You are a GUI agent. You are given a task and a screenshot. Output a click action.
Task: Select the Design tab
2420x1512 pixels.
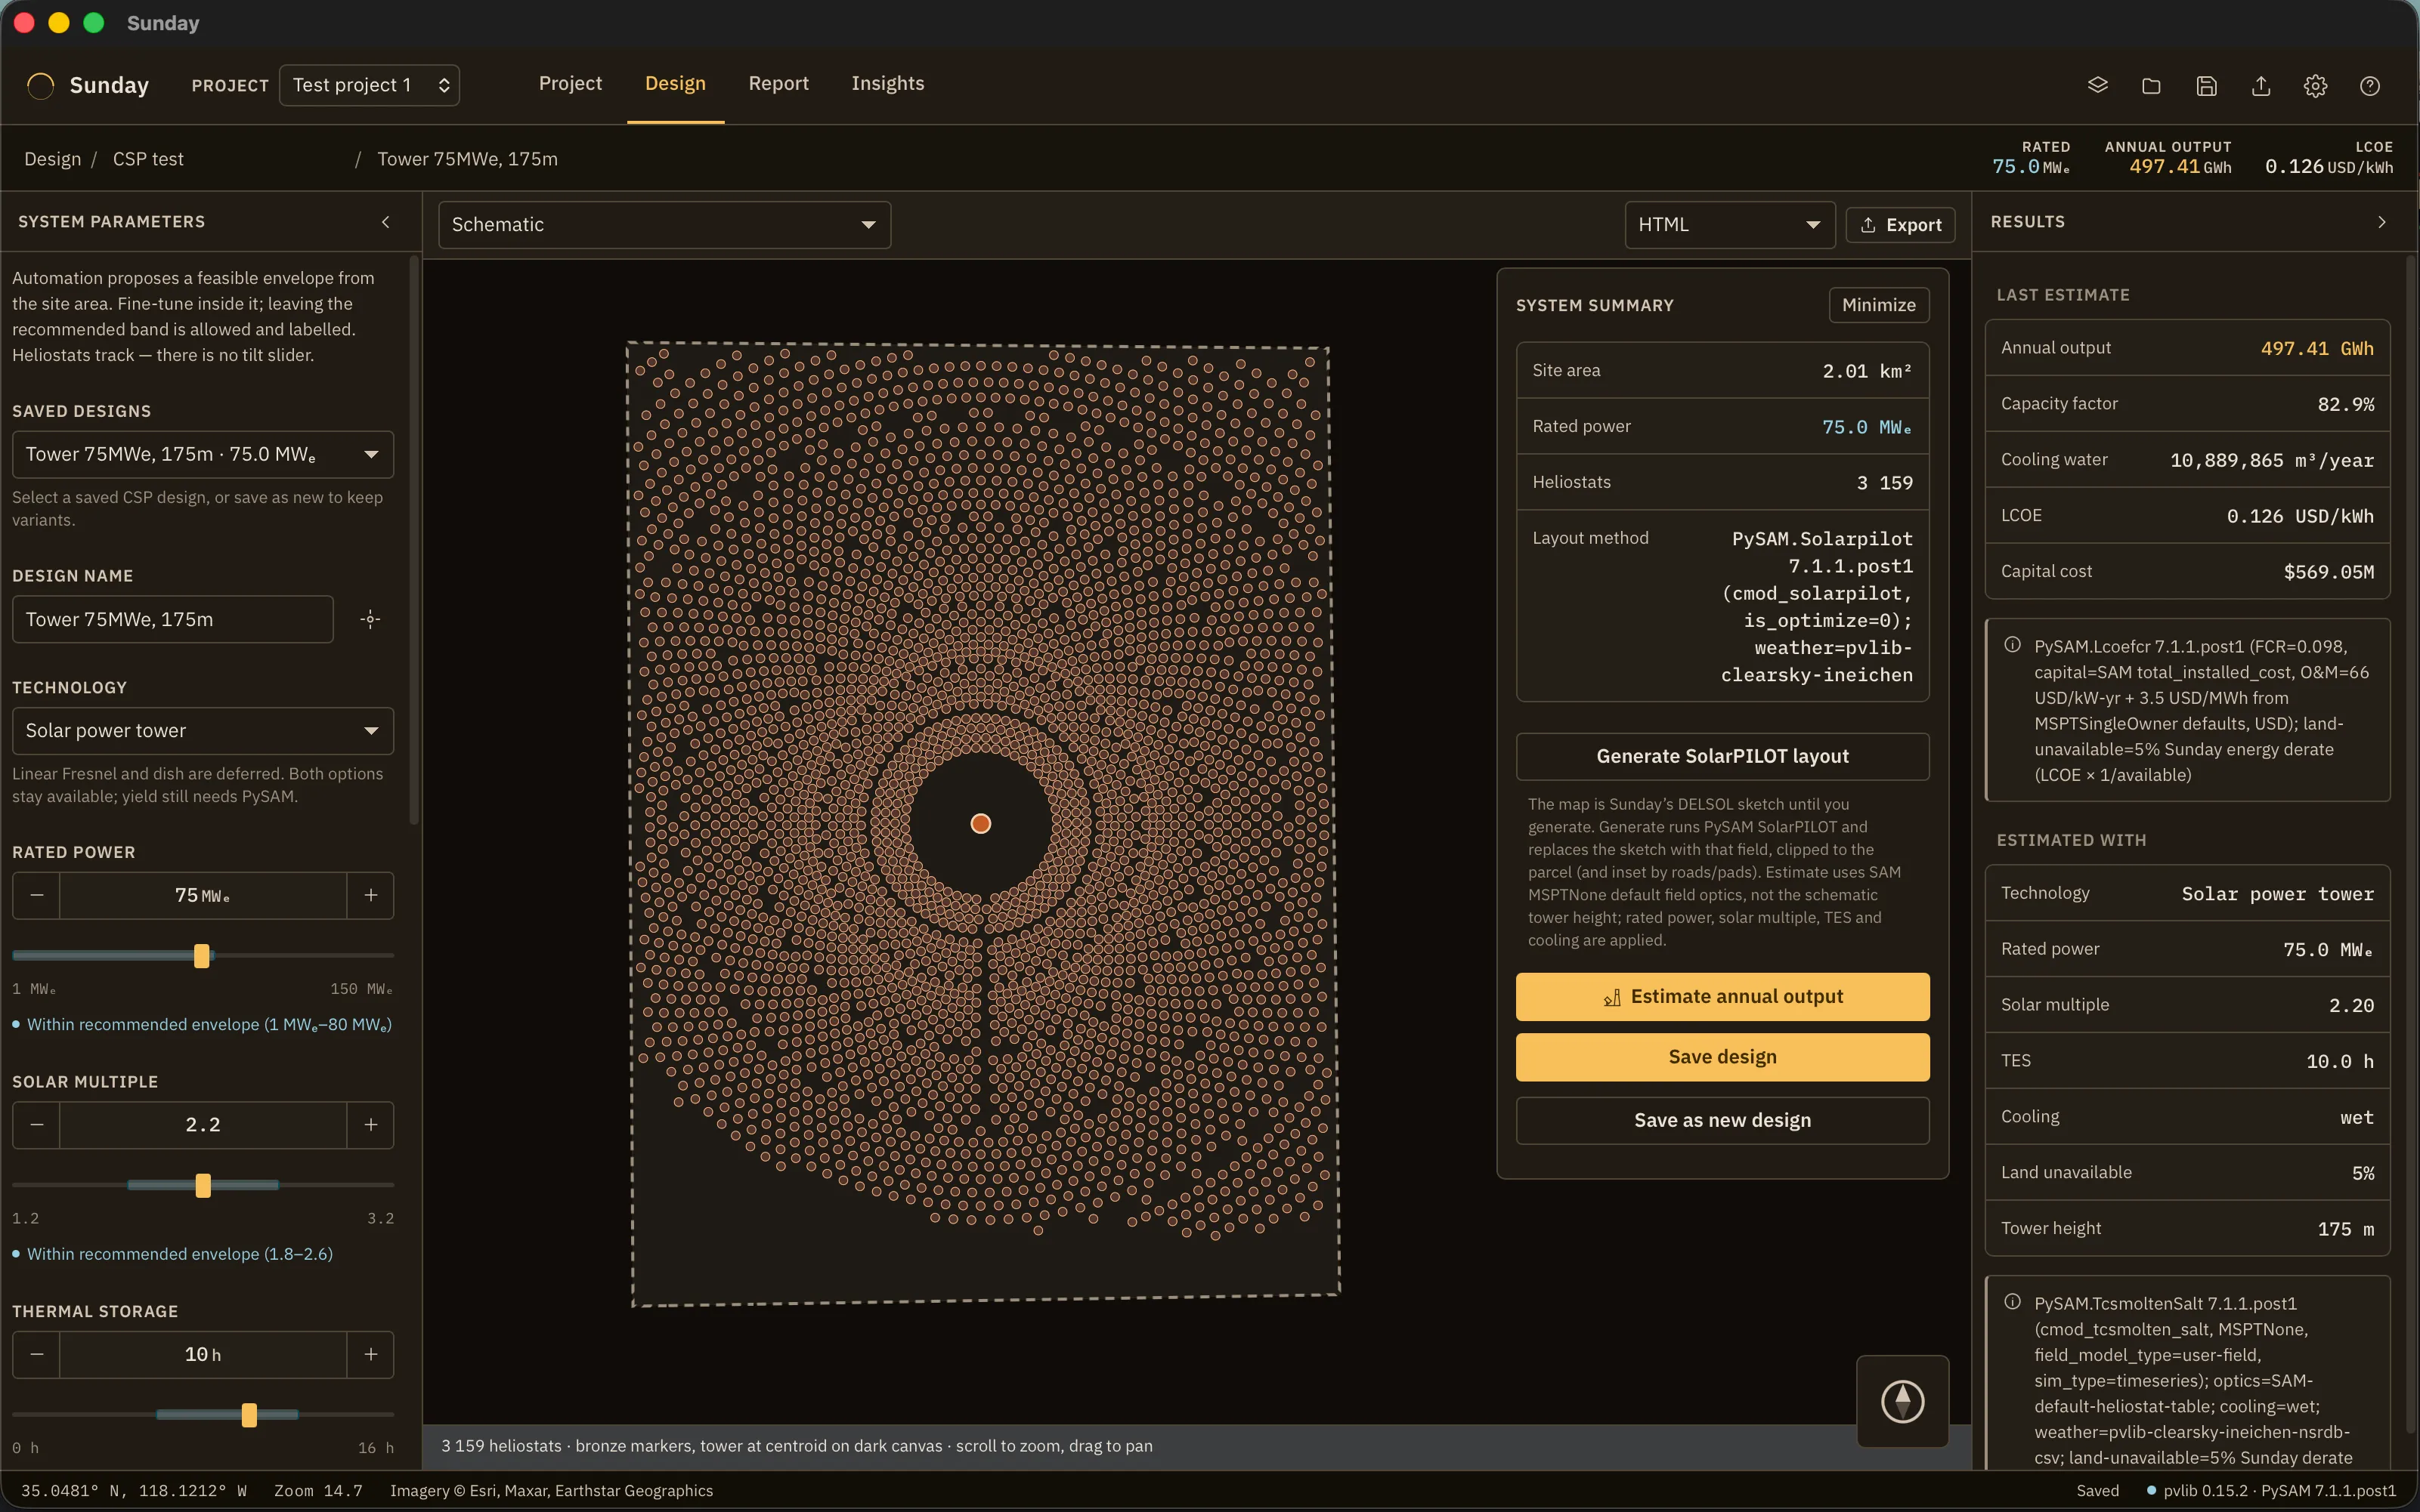point(675,84)
